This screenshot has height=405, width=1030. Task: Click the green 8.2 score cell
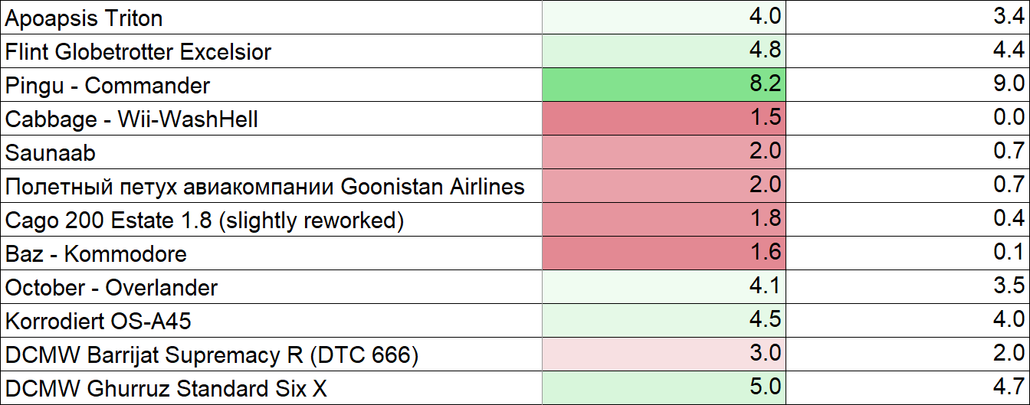pyautogui.click(x=664, y=85)
